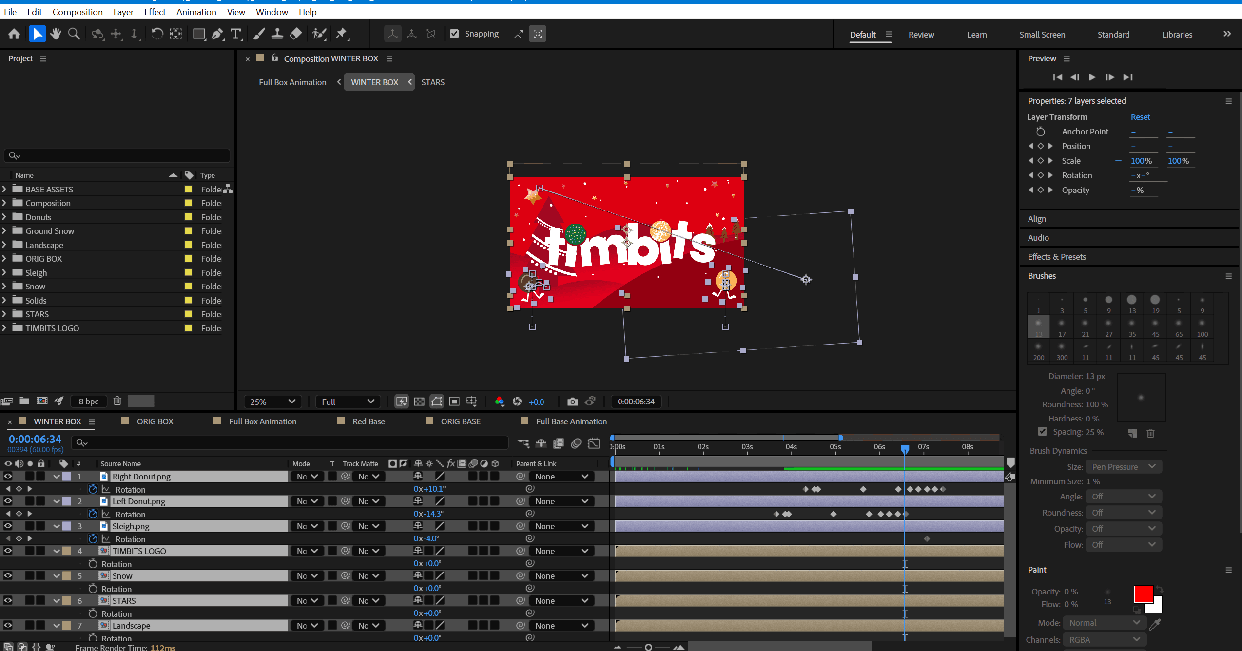Expand the Donuts folder in Project

pos(4,217)
